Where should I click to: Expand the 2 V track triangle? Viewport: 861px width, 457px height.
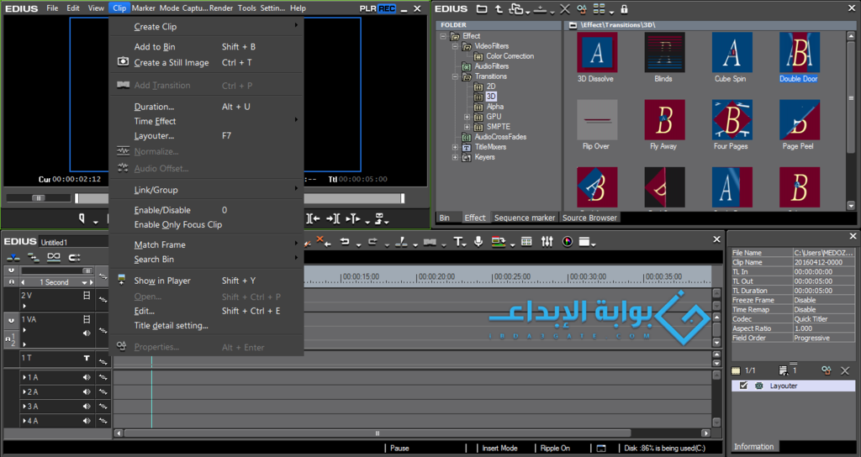(x=24, y=305)
